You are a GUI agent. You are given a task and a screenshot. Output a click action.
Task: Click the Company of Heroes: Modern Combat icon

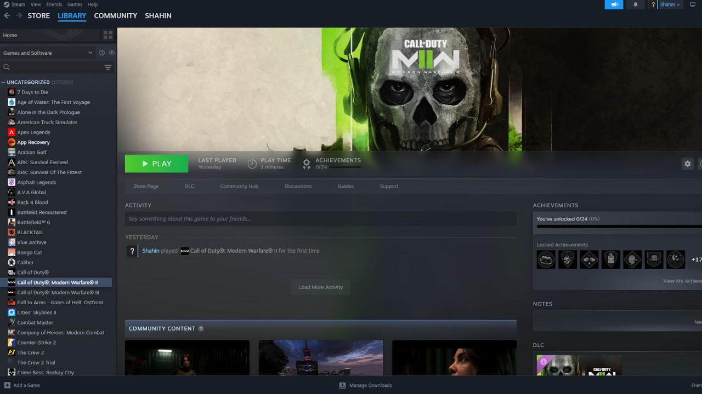click(x=12, y=333)
